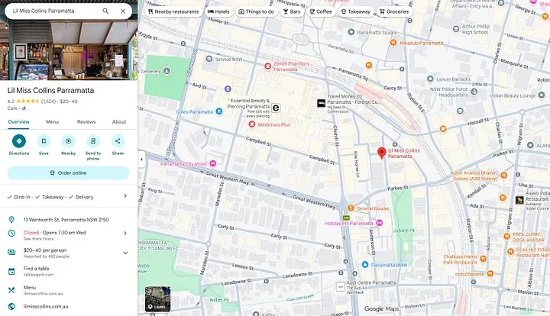Click the Parramatta BMW marker
Screen dimensions: 550x316
[365, 265]
